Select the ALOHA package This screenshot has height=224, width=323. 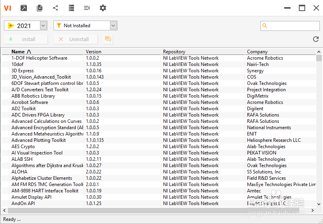pyautogui.click(x=159, y=172)
